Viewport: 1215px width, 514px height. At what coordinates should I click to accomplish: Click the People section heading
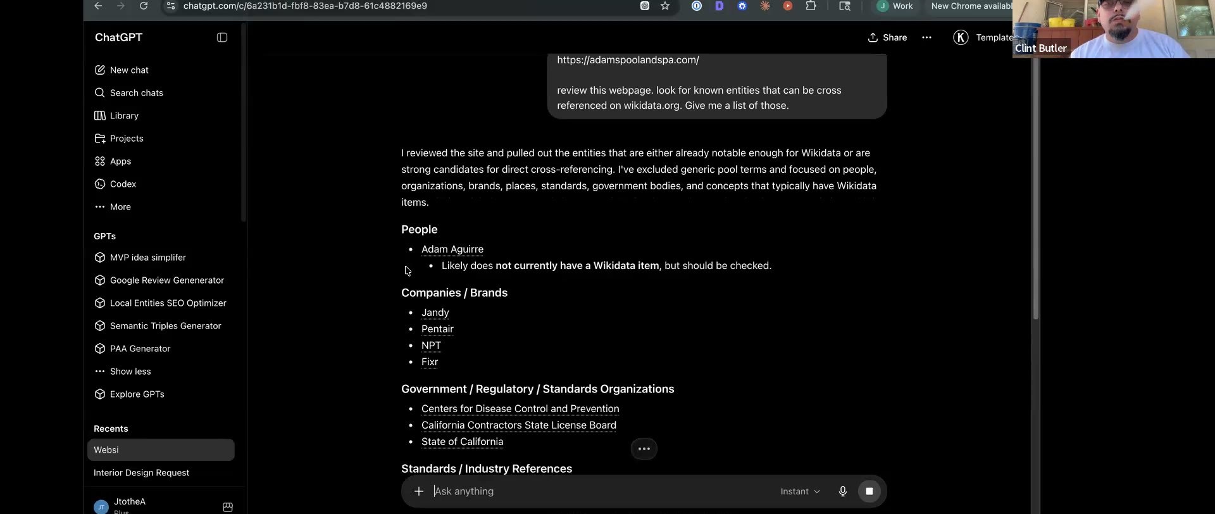419,229
